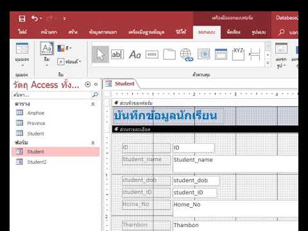Switch to the Format ribbon tab
Image resolution: width=308 pixels, height=231 pixels.
pyautogui.click(x=259, y=32)
